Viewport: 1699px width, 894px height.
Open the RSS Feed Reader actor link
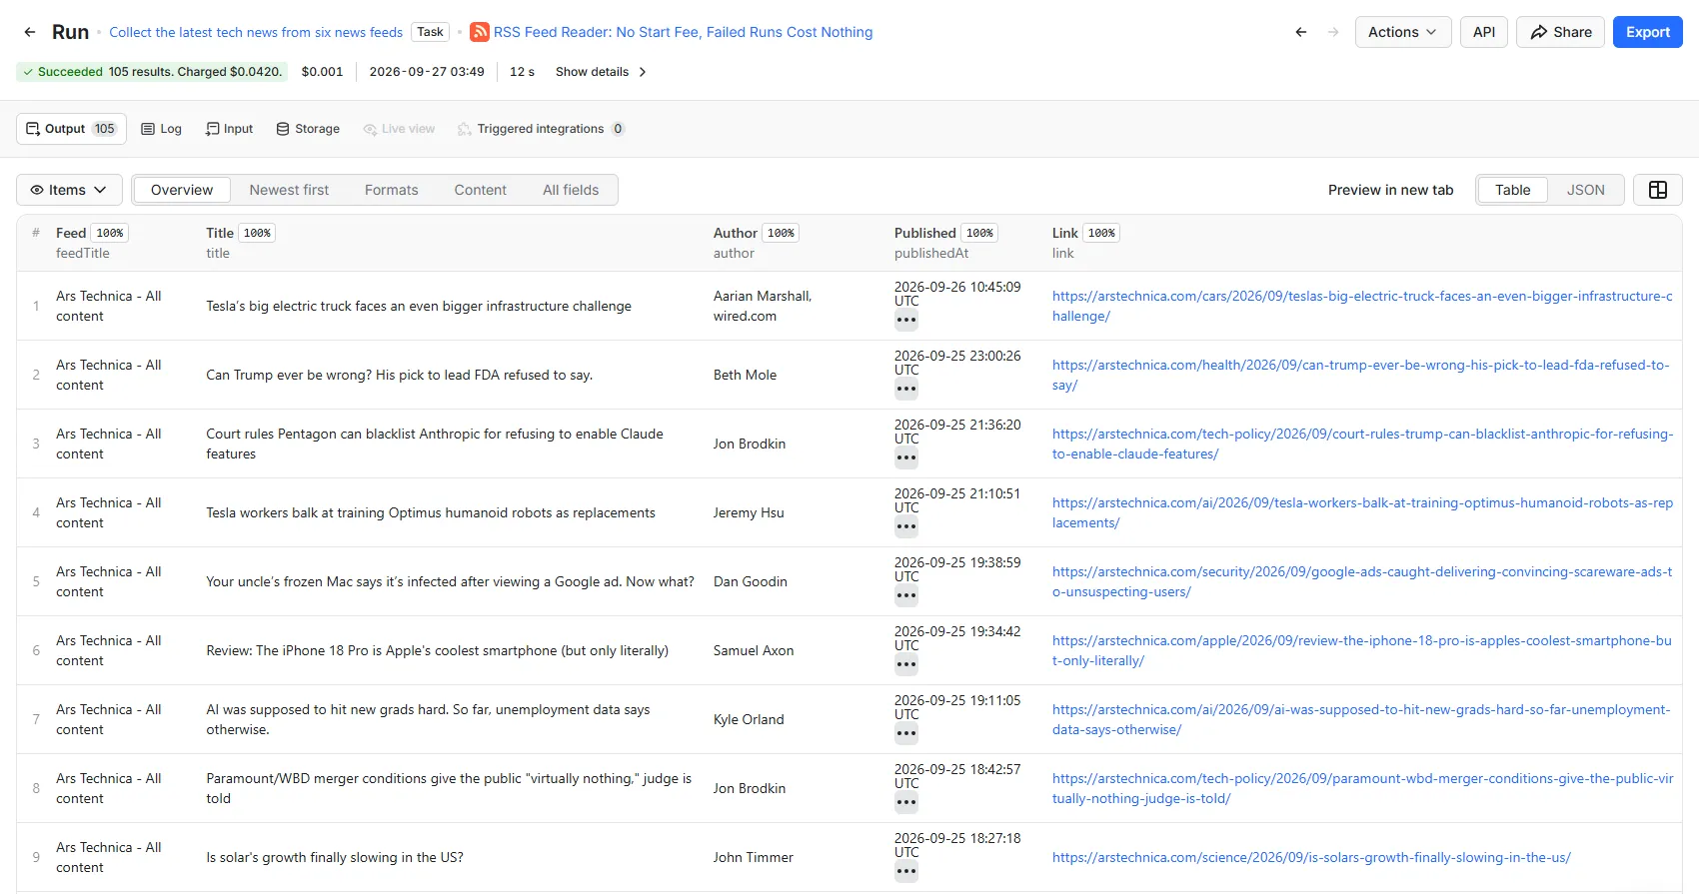pos(683,32)
